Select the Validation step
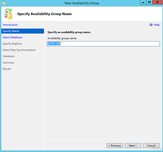 [9, 56]
